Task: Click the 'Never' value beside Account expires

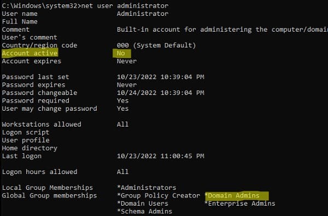Action: coord(127,61)
